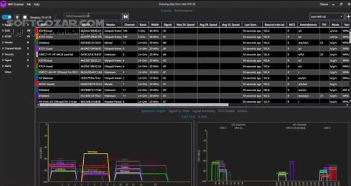The image size is (351, 186).
Task: Toggle the blue scanning switch off
Action: pos(7,17)
